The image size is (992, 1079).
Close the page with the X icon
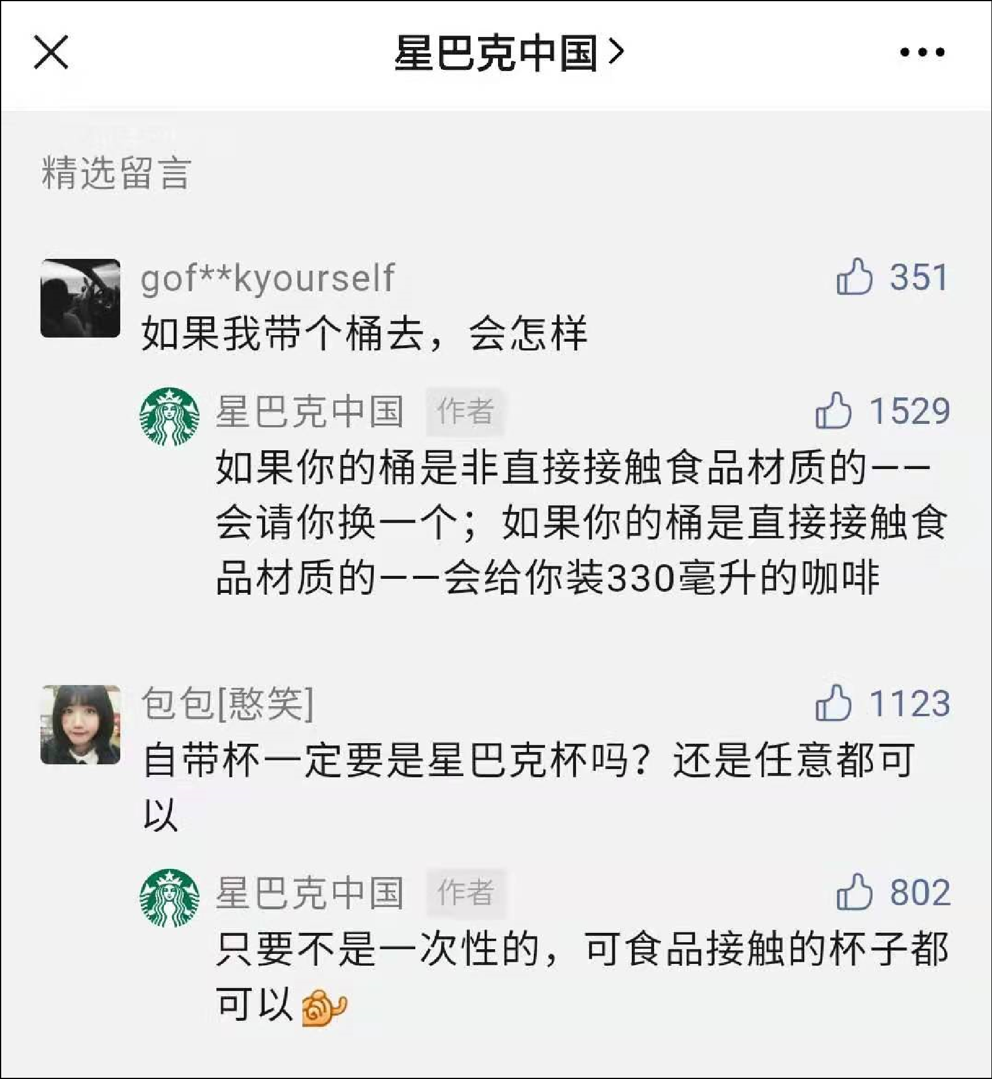coord(51,52)
